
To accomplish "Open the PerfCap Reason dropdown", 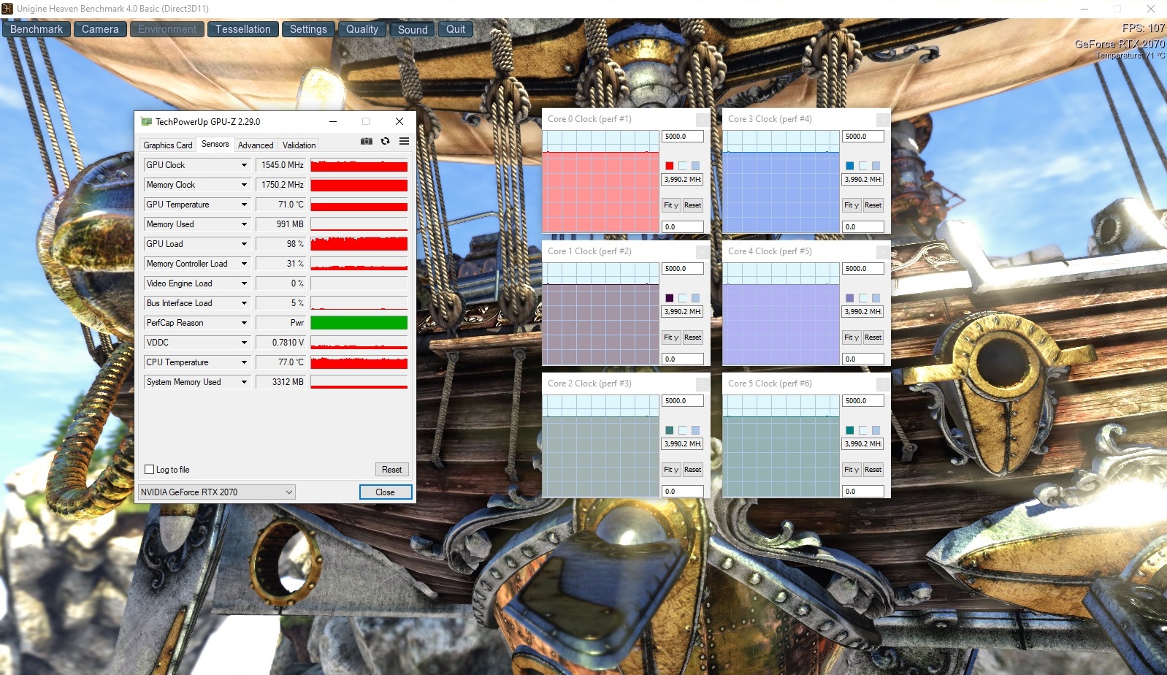I will click(x=244, y=323).
